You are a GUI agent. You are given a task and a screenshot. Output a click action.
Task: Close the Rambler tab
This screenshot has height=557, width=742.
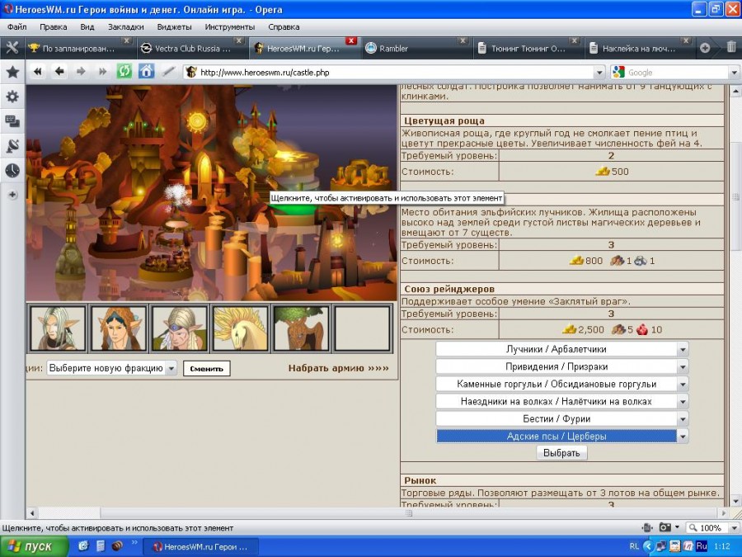463,41
